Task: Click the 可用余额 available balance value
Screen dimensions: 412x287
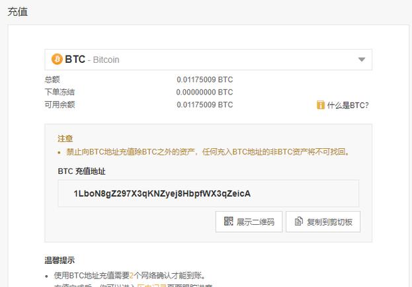Action: point(205,105)
